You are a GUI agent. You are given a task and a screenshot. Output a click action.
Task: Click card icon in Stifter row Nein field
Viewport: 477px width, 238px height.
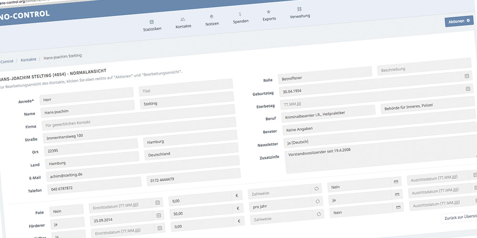tap(398, 207)
